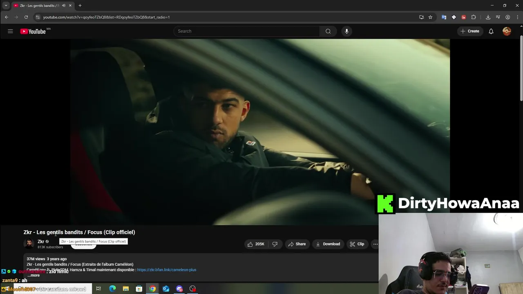Open the account avatar menu
The image size is (523, 294).
point(507,31)
